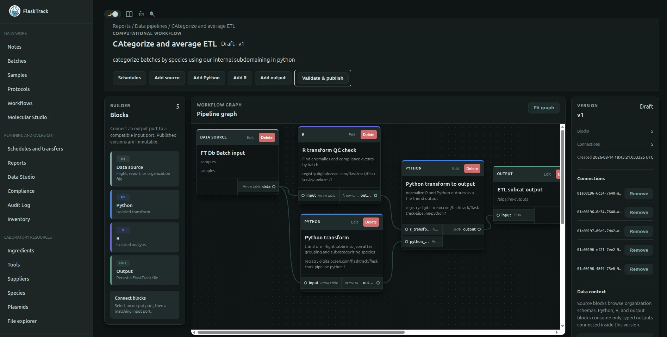
Task: Remove connection 01a00196-ef21-7ee2
Action: 638,250
